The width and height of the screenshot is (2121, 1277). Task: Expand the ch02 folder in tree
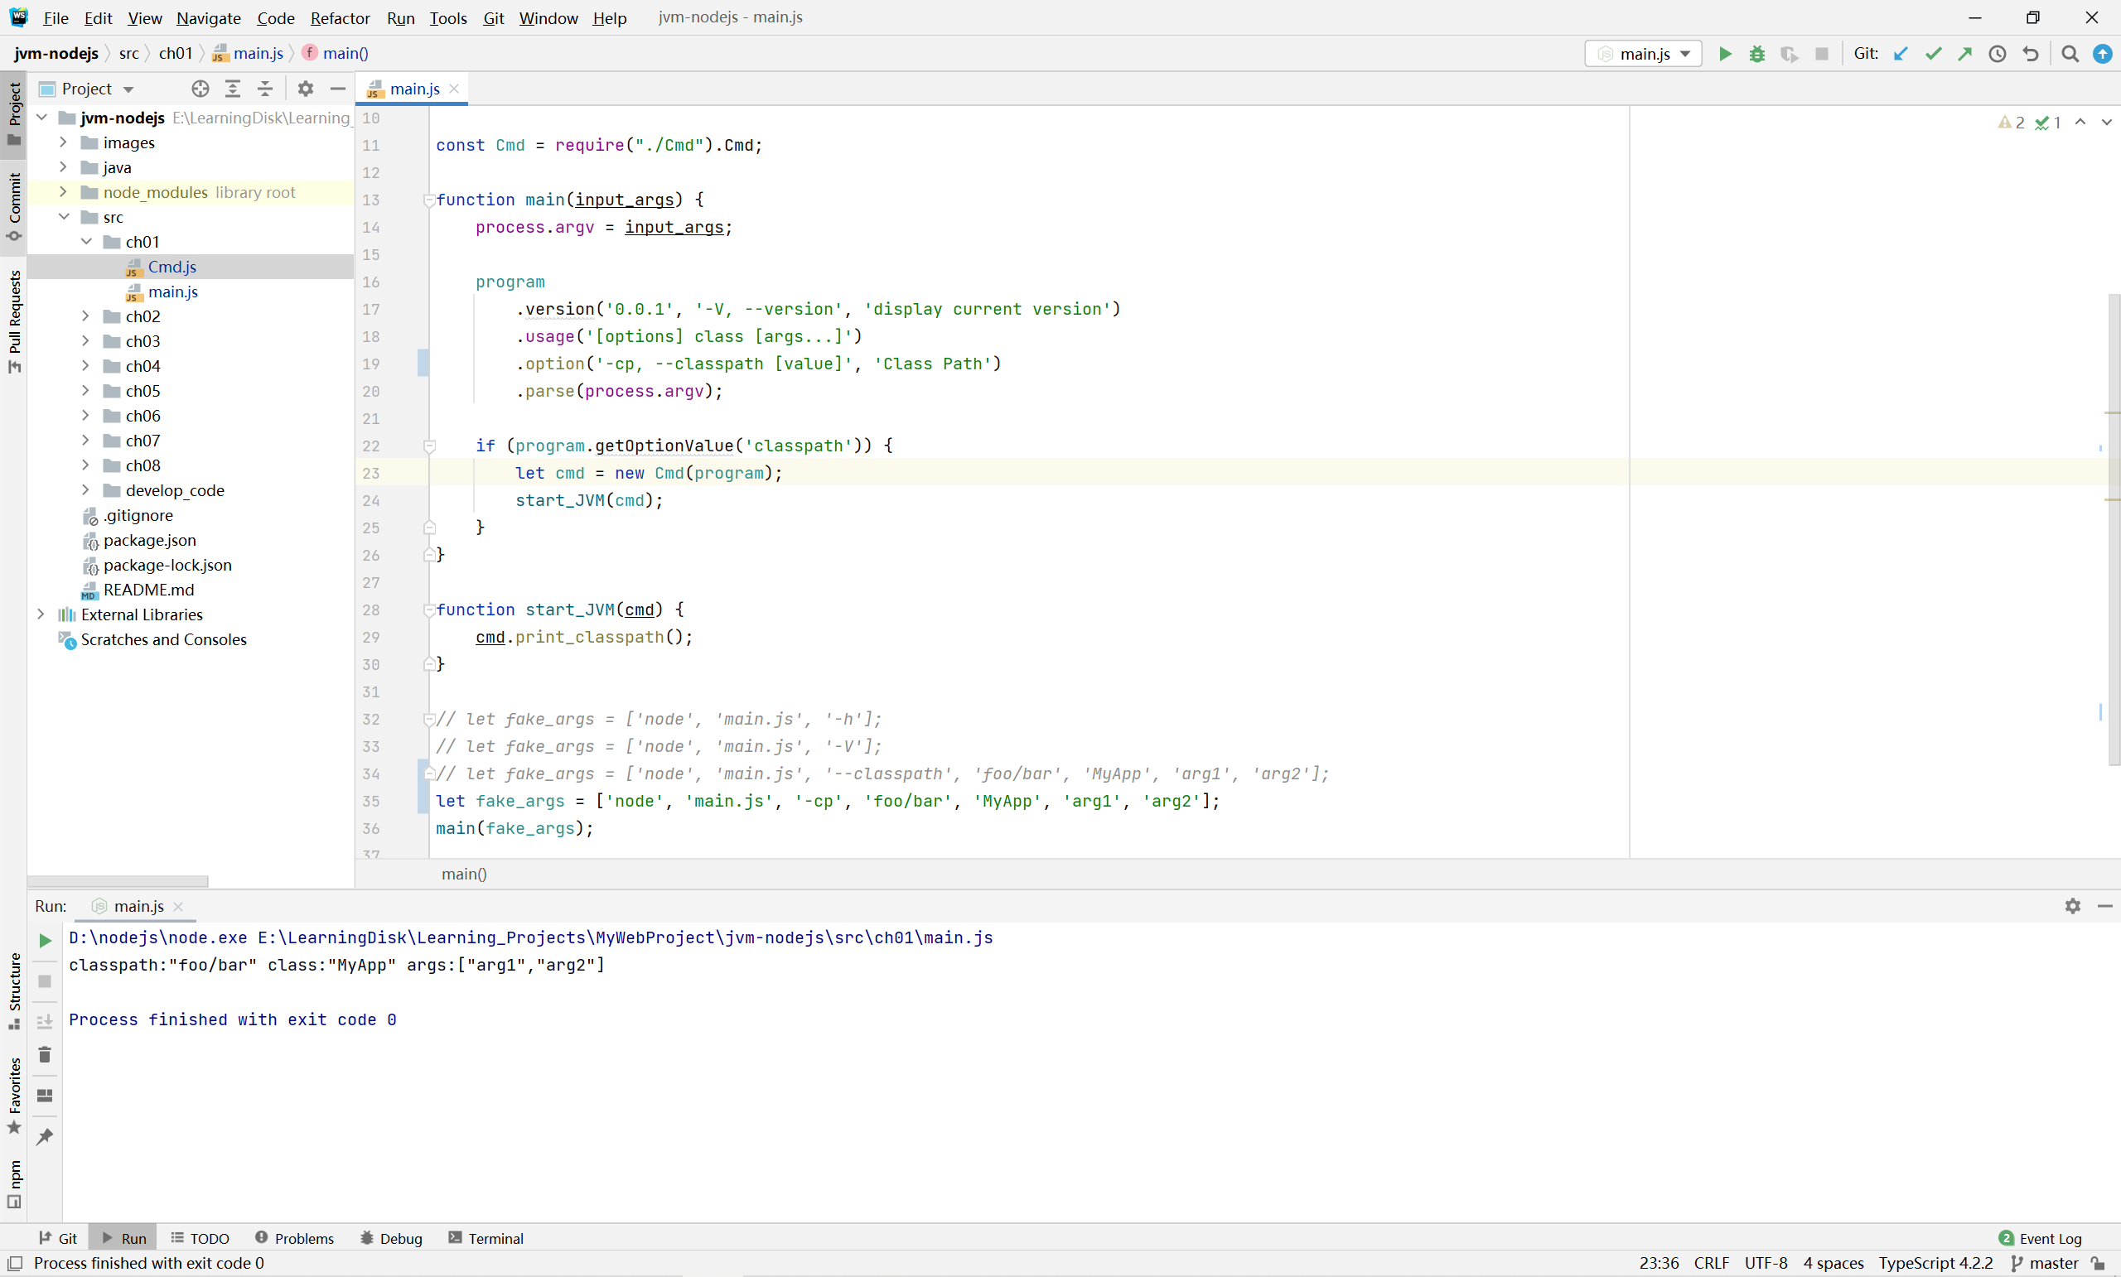pos(85,316)
